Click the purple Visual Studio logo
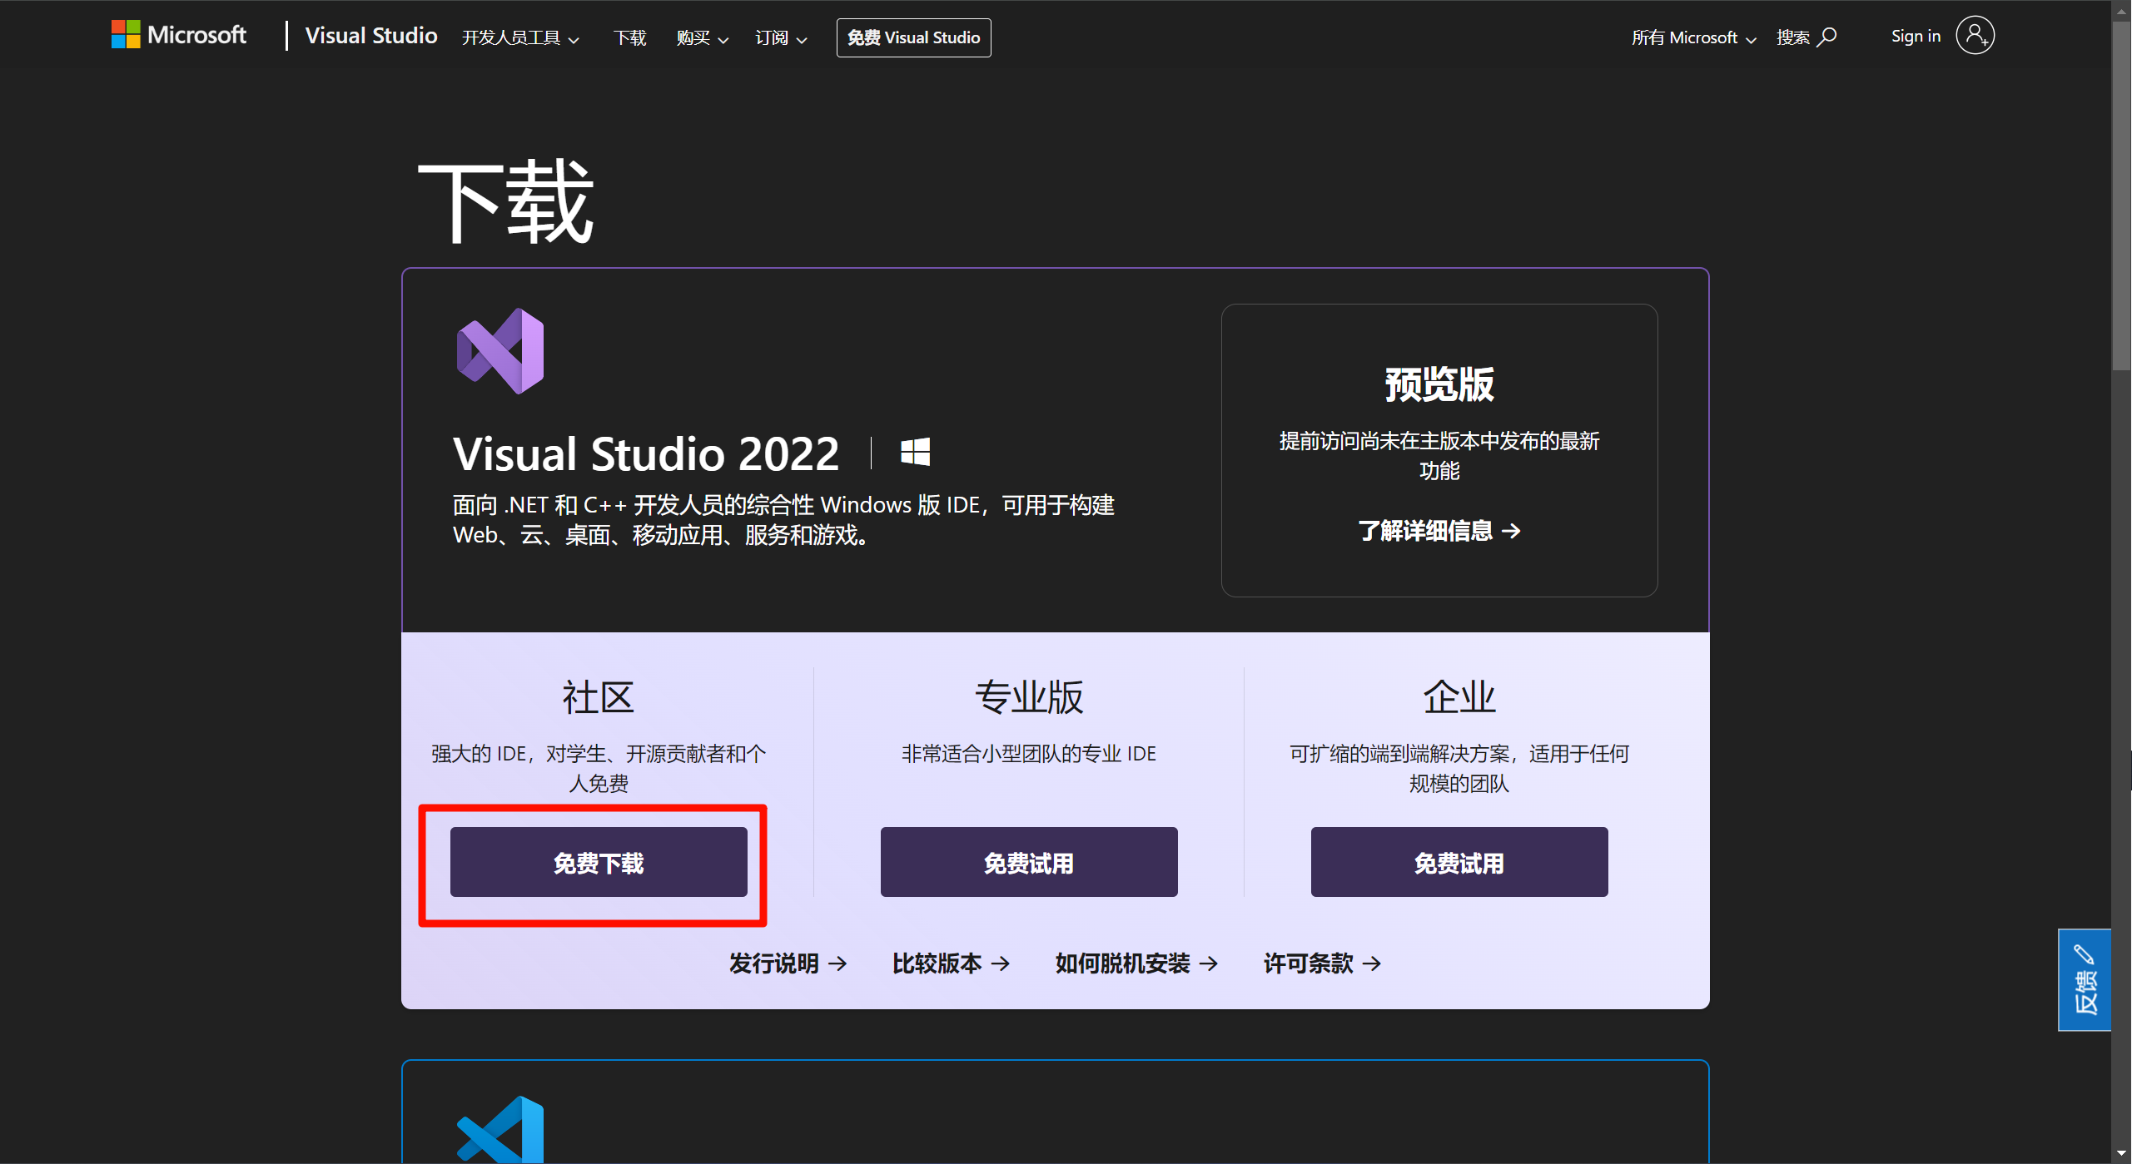2132x1164 pixels. [x=500, y=351]
